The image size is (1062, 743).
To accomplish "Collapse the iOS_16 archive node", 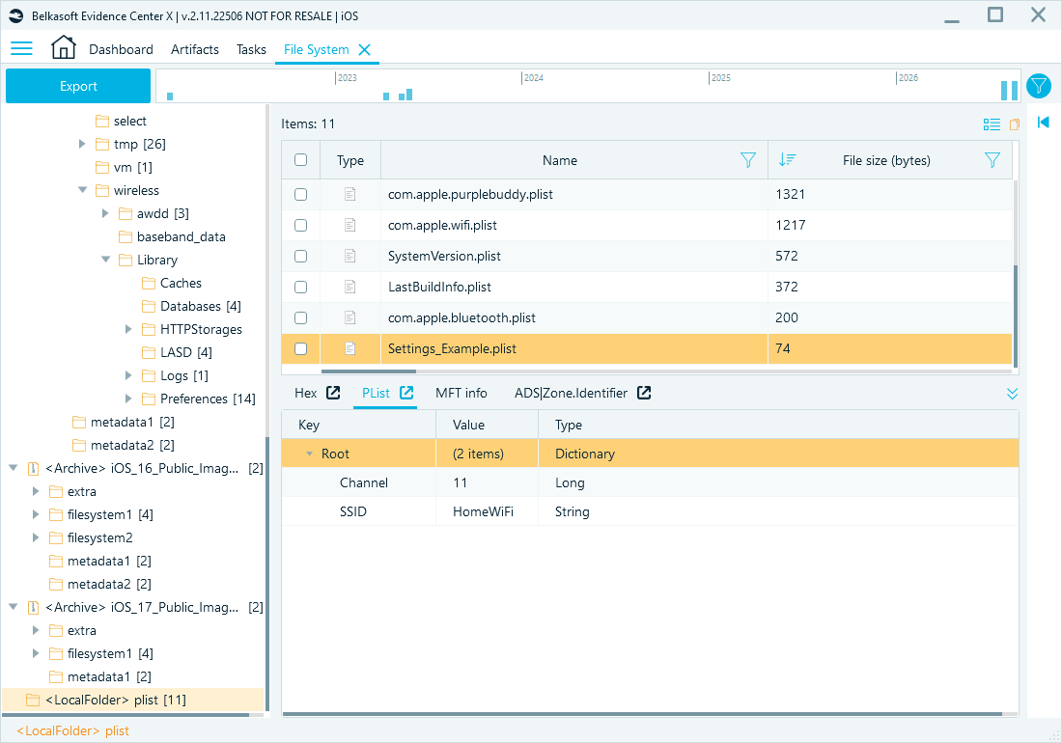I will [x=13, y=468].
